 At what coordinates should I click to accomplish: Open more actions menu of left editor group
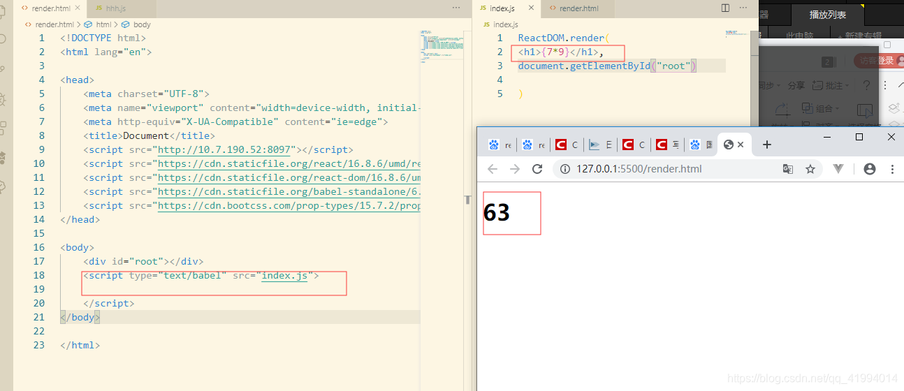tap(456, 8)
